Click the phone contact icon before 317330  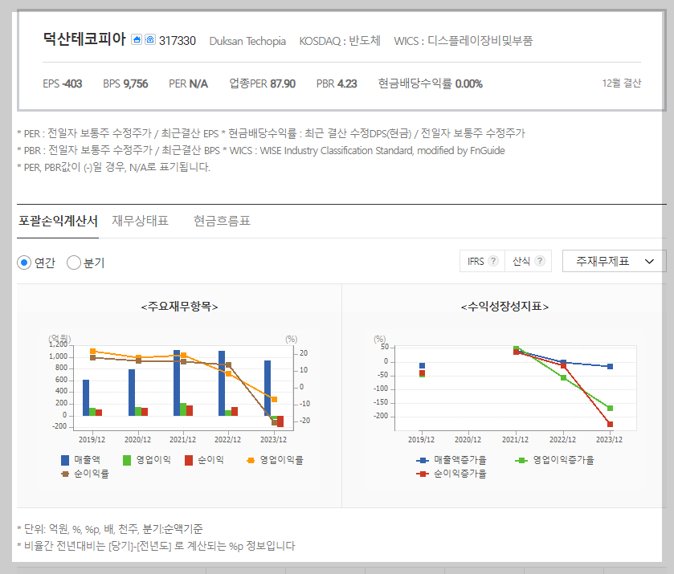150,39
